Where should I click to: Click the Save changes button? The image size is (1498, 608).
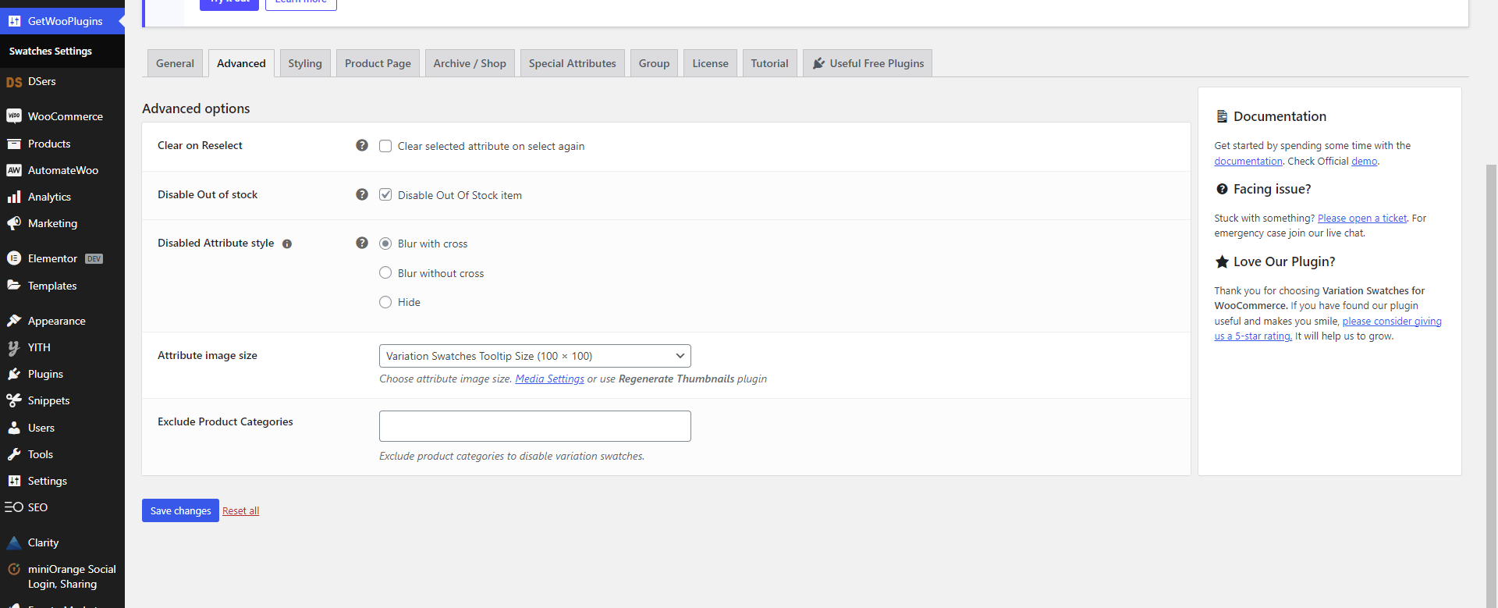click(x=180, y=510)
